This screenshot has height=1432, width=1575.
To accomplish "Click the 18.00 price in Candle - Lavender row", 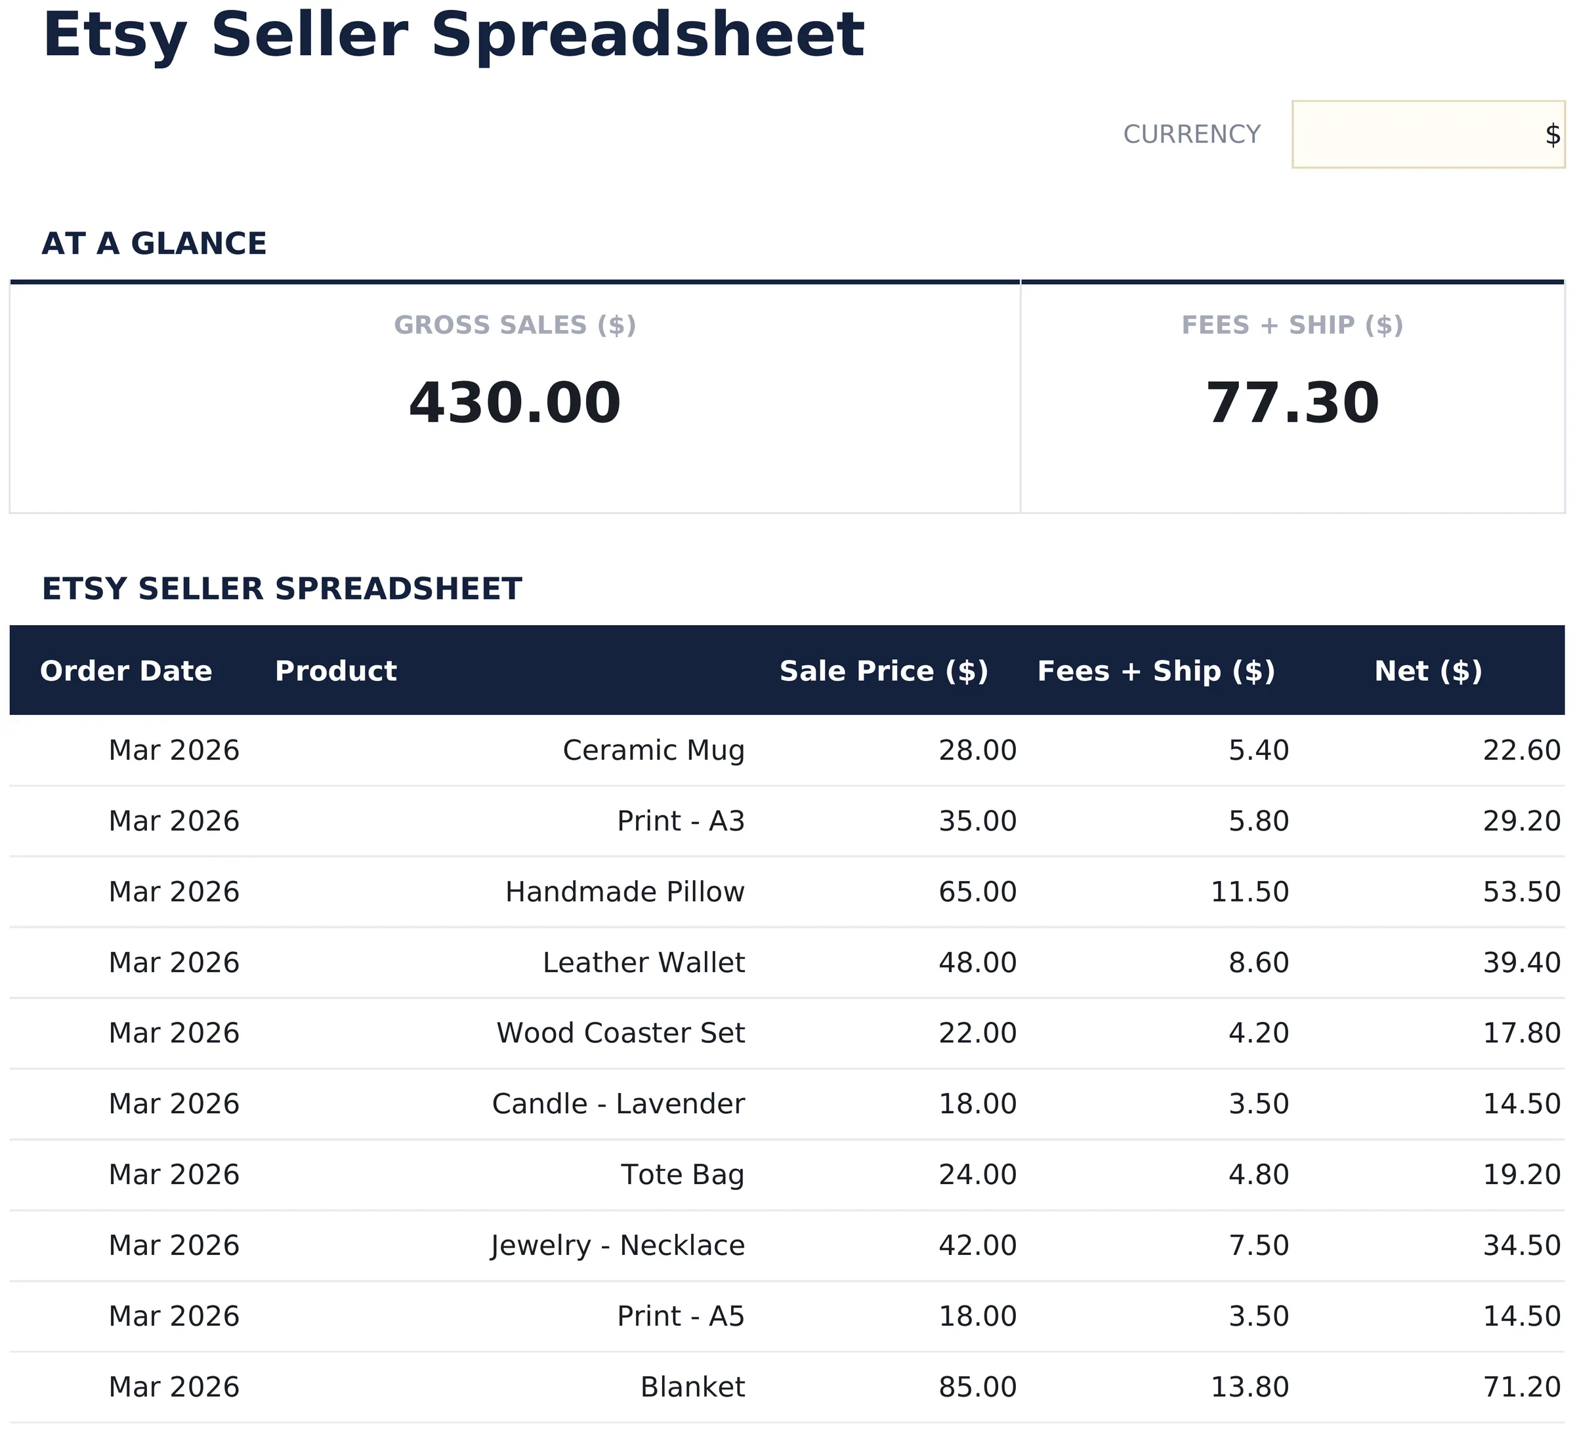I will (977, 1104).
